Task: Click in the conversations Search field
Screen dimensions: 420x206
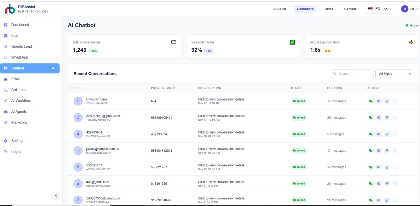Action: [352, 74]
